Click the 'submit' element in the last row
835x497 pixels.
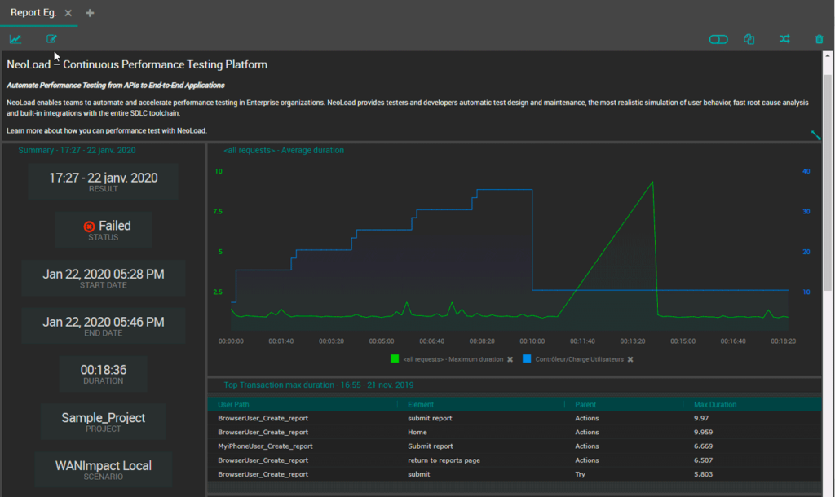(x=418, y=474)
